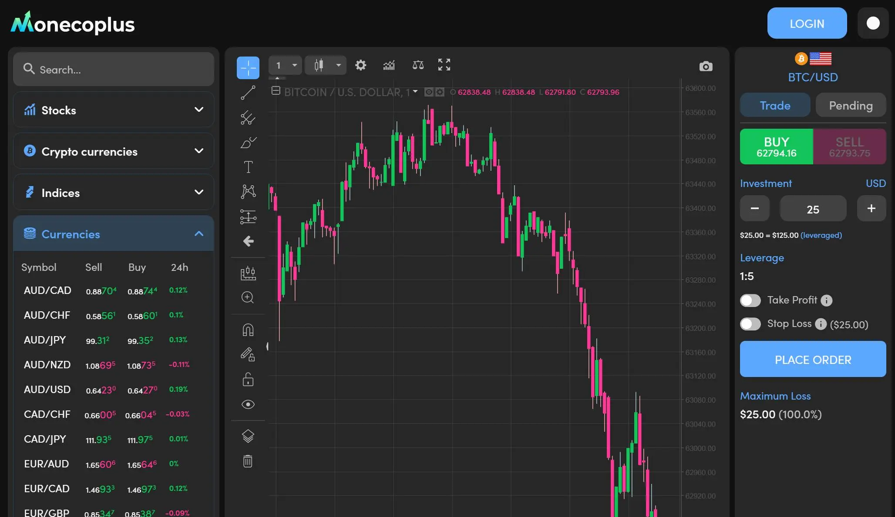The height and width of the screenshot is (517, 895).
Task: Remove drawings with trash icon
Action: point(248,461)
